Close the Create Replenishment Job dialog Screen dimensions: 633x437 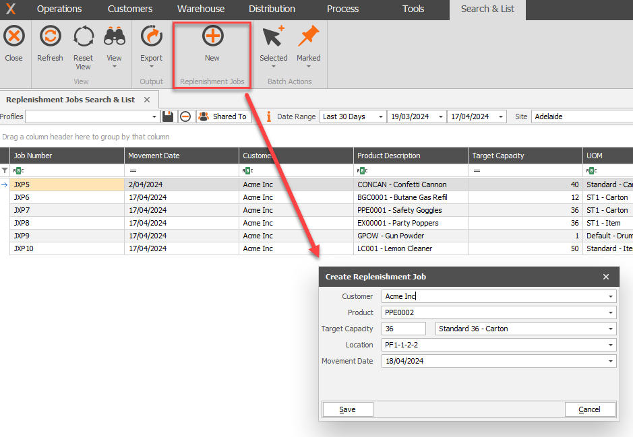[x=605, y=277]
